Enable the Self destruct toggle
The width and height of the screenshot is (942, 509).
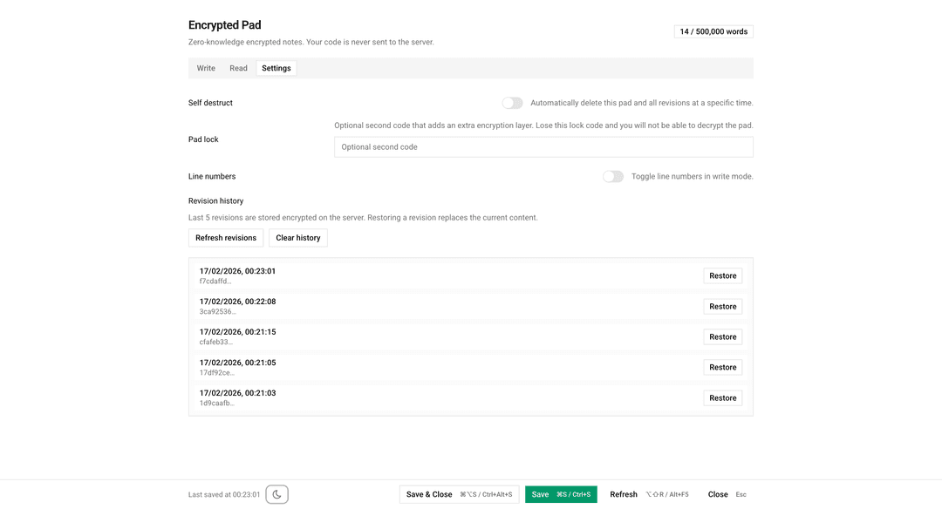pyautogui.click(x=512, y=103)
